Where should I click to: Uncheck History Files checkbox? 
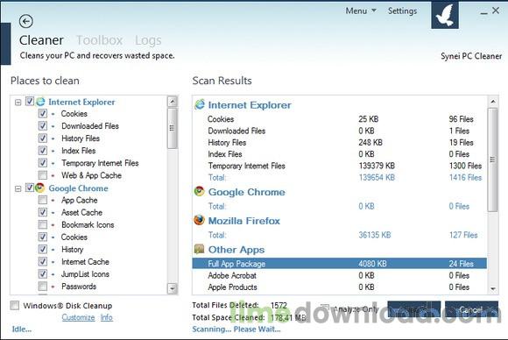click(43, 138)
